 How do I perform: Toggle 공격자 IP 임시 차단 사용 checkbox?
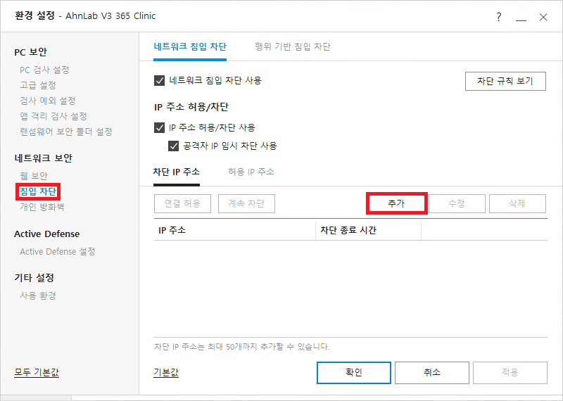pos(173,146)
